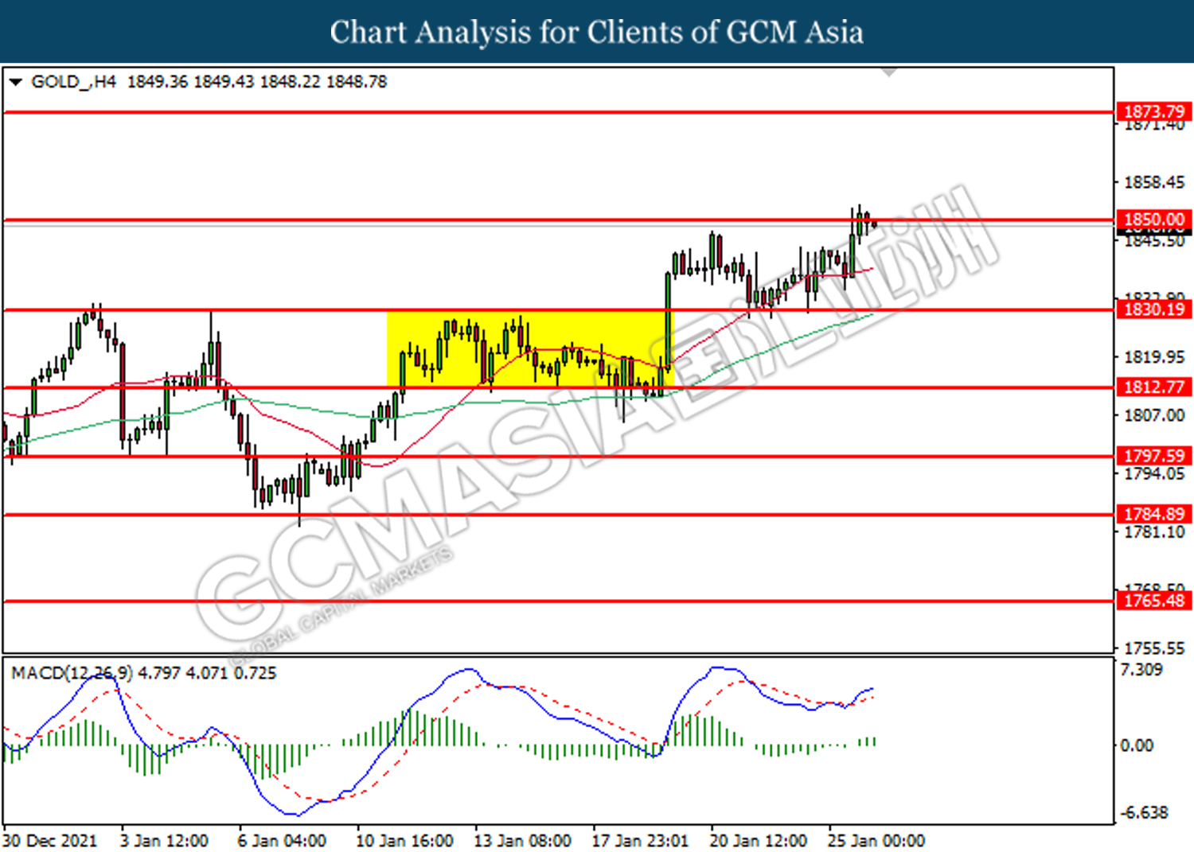Select the 1812.77 price level label
The width and height of the screenshot is (1194, 852).
click(1153, 387)
